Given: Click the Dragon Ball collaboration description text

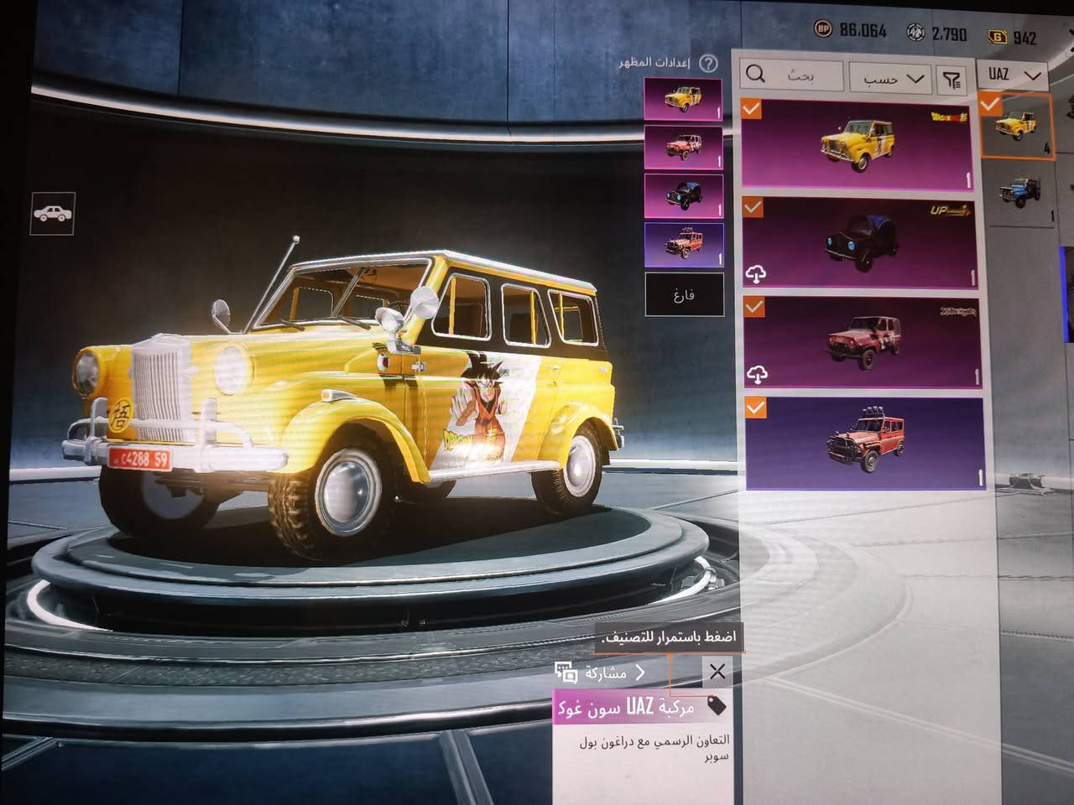Looking at the screenshot, I should click(654, 747).
